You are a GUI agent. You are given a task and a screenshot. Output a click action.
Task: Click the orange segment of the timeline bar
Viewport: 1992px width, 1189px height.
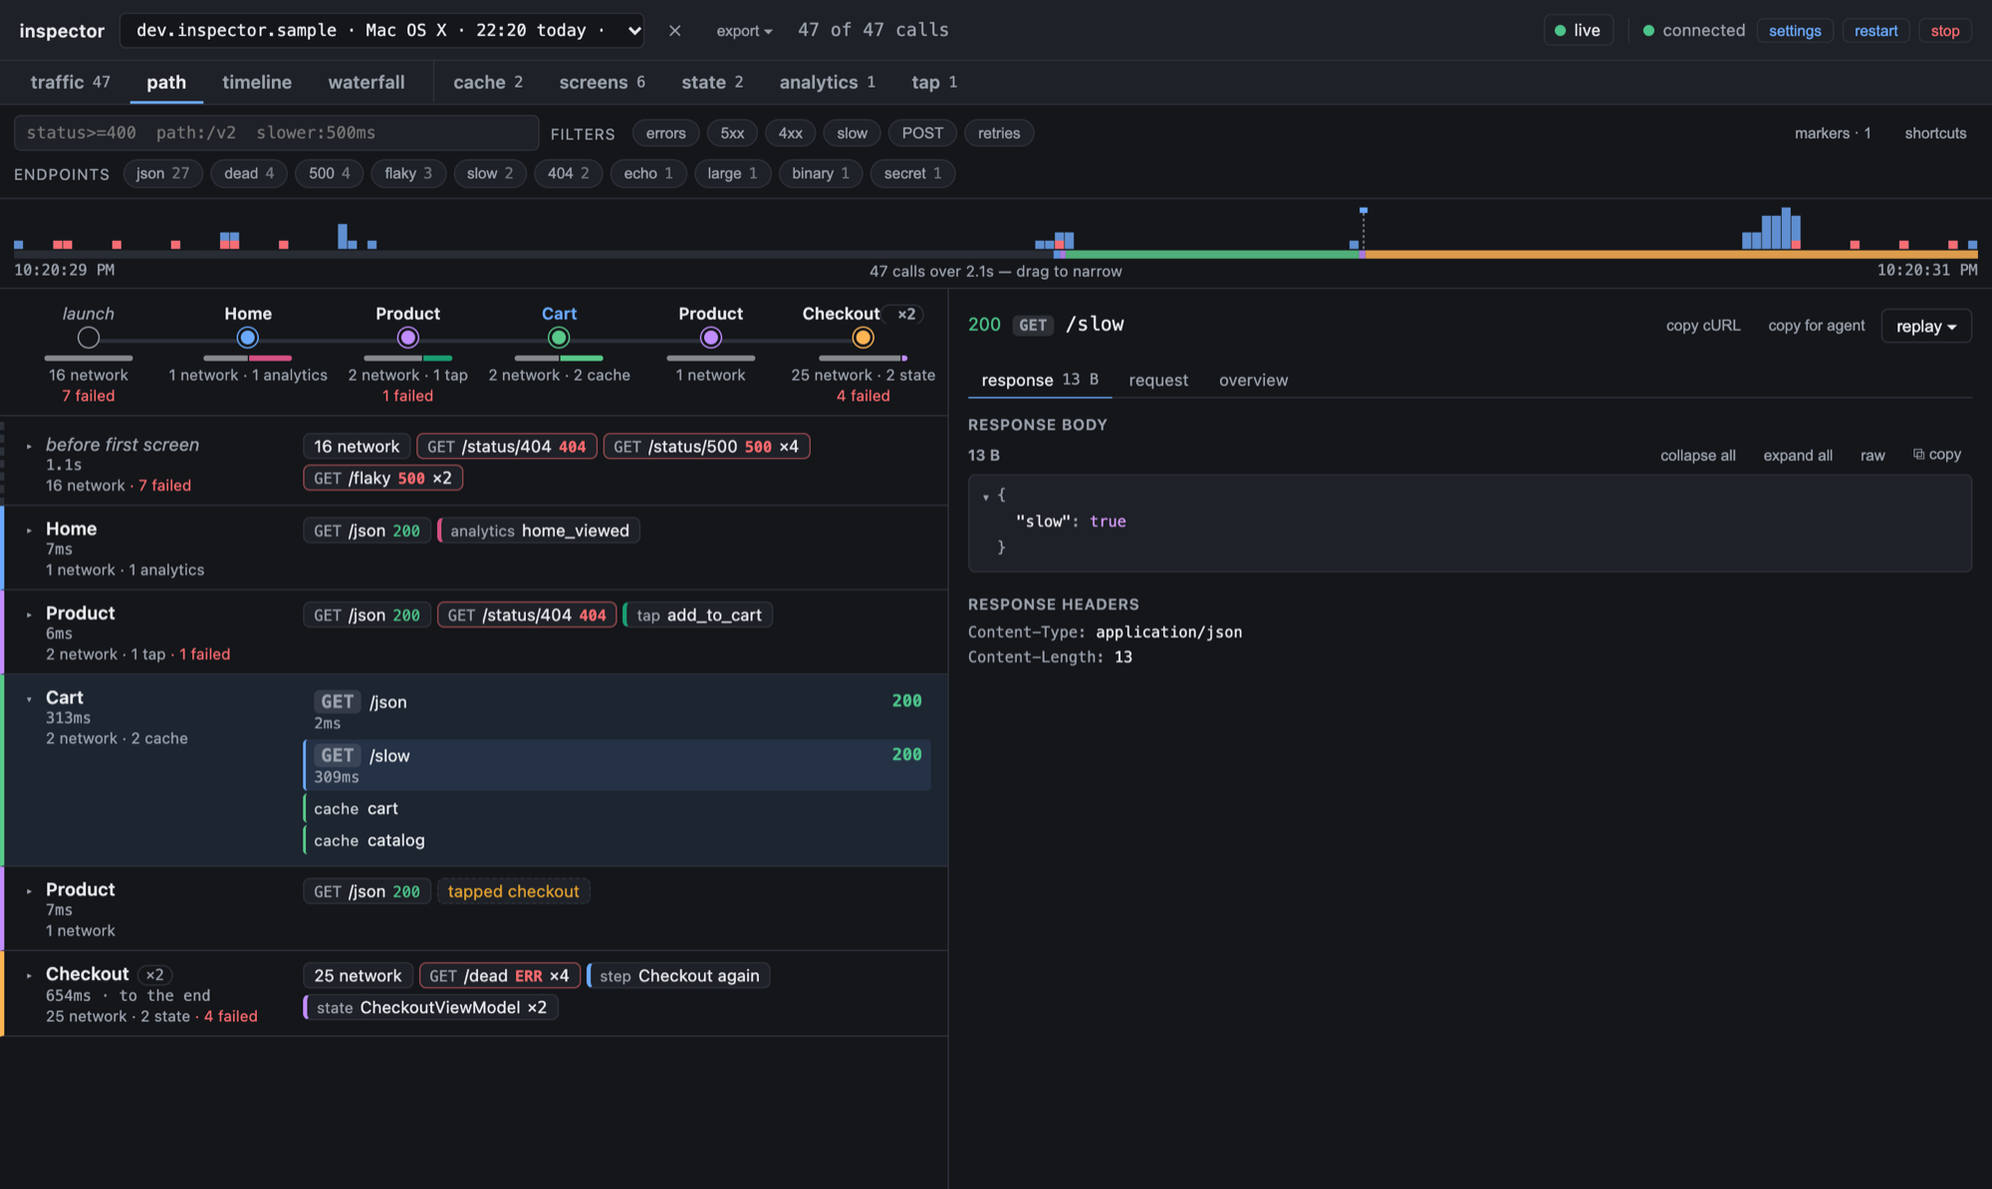click(1671, 255)
